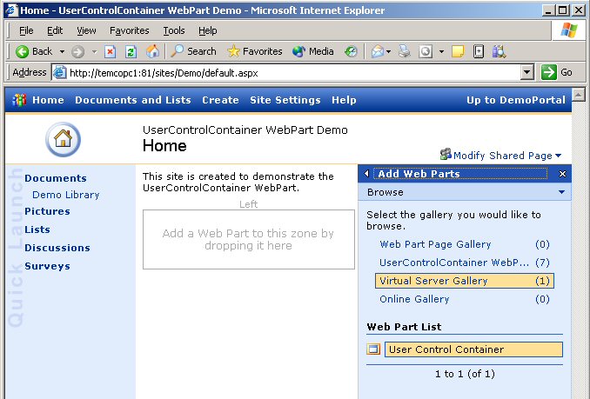This screenshot has width=590, height=399.
Task: Expand the Edit button dropdown arrow
Action: click(x=441, y=51)
